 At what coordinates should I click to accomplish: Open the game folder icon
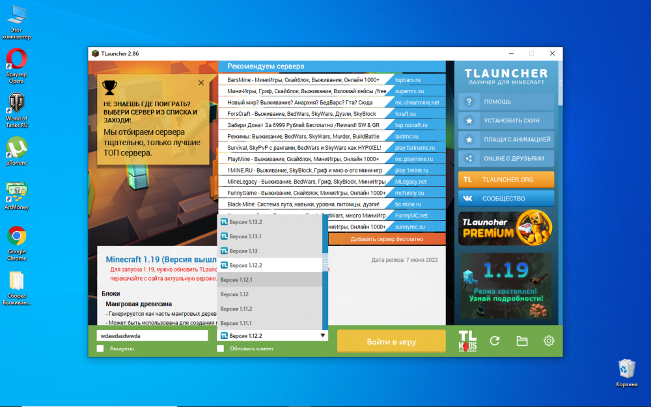[522, 341]
